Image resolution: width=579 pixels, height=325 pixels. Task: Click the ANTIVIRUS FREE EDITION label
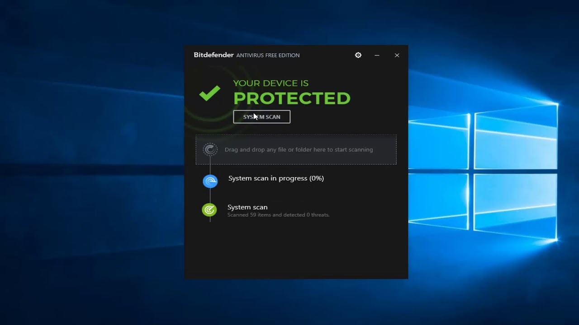click(268, 56)
